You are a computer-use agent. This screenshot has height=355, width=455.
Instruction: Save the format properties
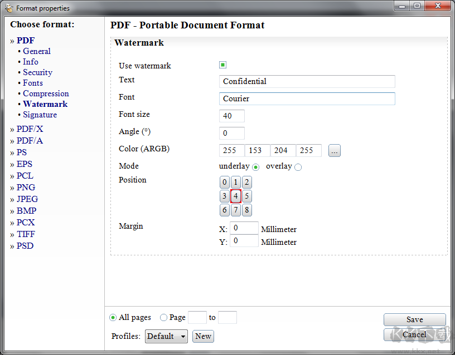[x=414, y=319]
